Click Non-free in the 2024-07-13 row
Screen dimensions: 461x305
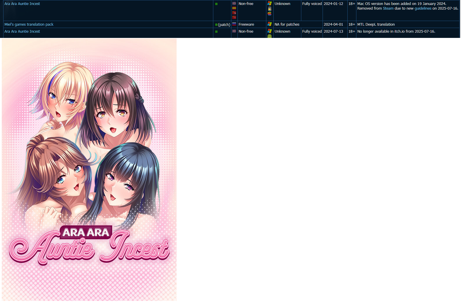coord(246,31)
